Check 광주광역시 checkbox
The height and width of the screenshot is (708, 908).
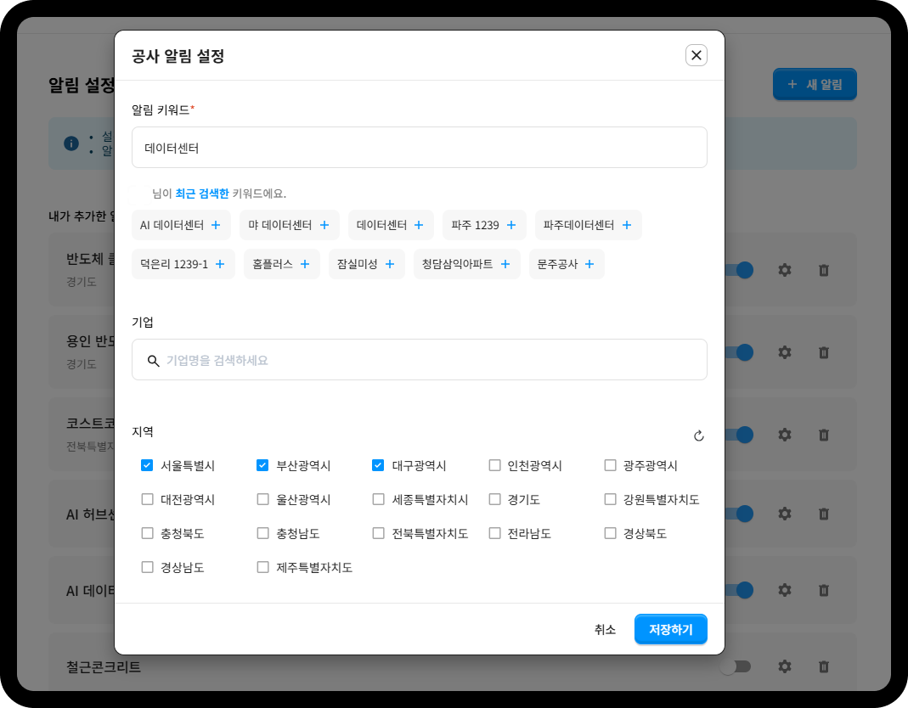tap(611, 465)
